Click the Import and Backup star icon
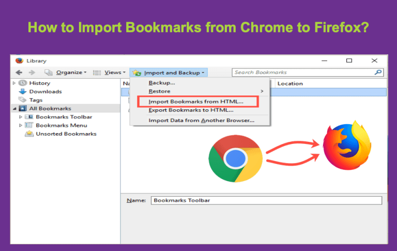Viewport: 397px width, 251px height. coord(137,73)
